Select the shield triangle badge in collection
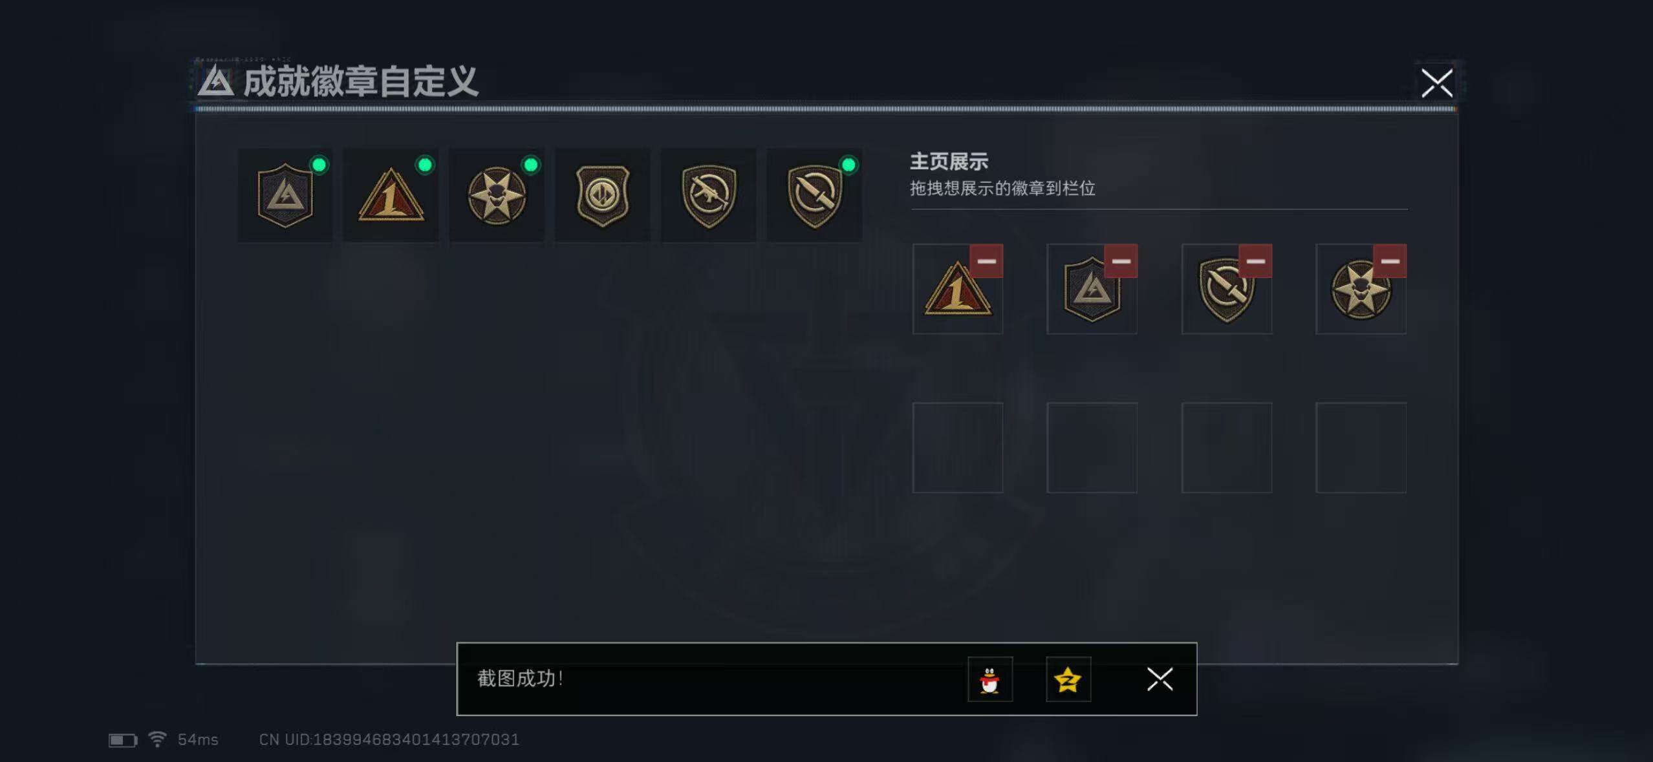Screen dimensions: 1653x762 tap(285, 195)
